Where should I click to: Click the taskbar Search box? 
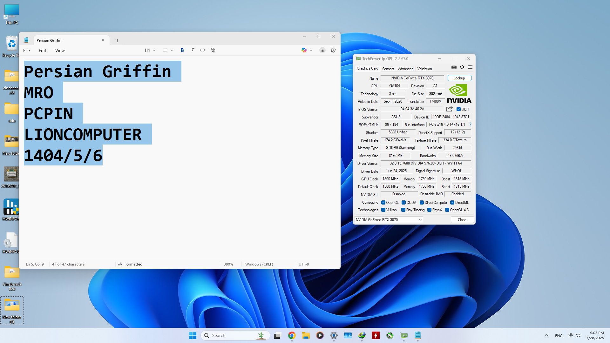(x=235, y=335)
